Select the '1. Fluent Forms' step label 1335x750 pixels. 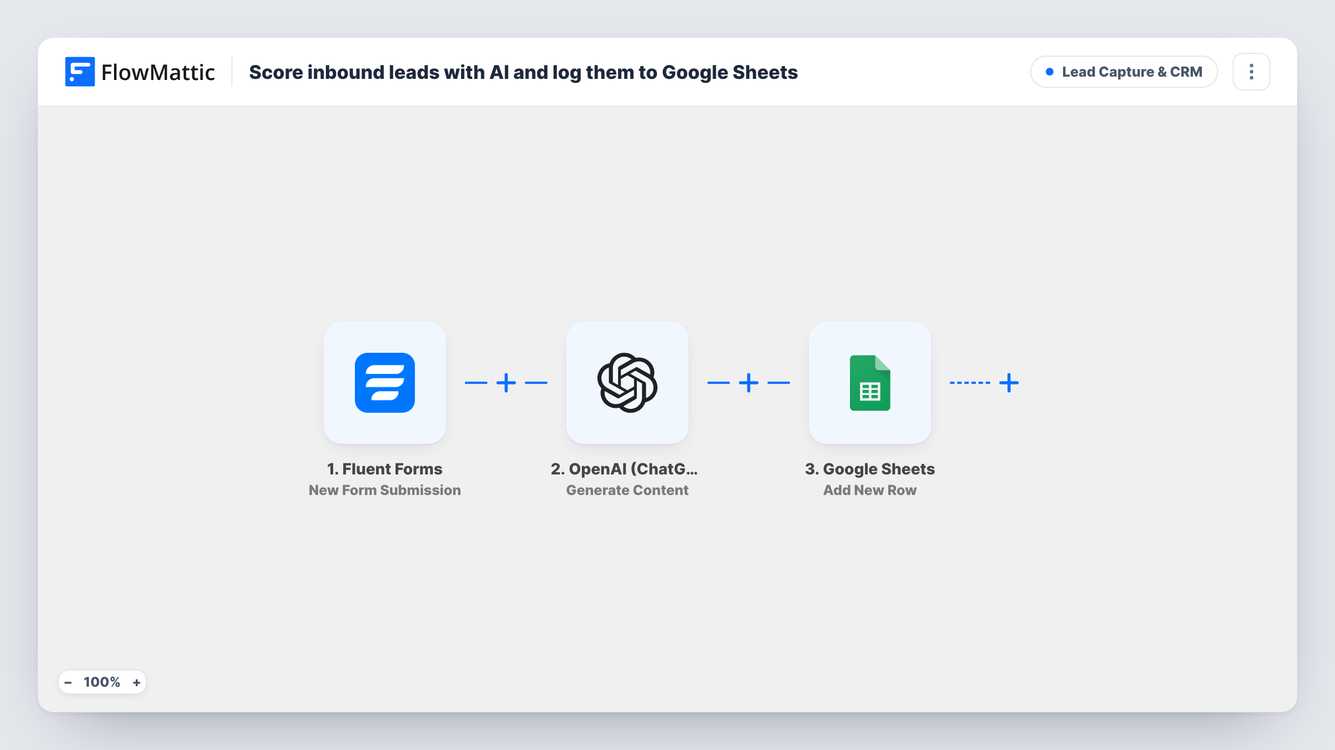(x=385, y=469)
